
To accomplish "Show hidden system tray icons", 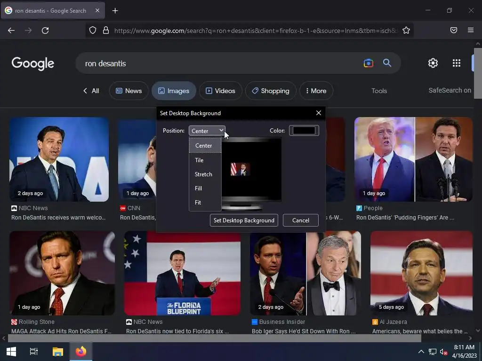I will point(421,352).
